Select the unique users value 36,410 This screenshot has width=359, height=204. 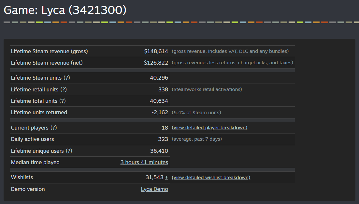point(159,151)
